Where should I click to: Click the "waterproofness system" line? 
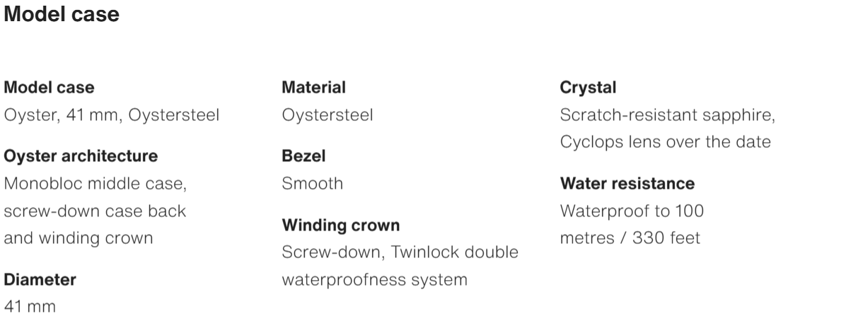[x=374, y=279]
